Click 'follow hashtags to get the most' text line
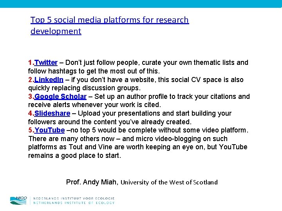 pyautogui.click(x=94, y=71)
